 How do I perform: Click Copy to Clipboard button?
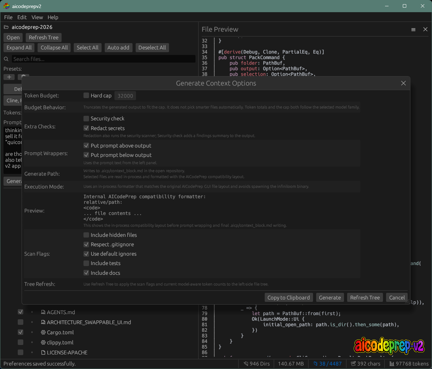pyautogui.click(x=288, y=298)
